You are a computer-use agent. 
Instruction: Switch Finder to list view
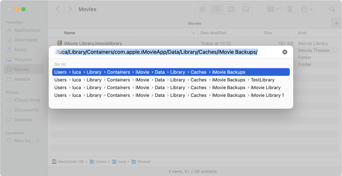click(x=216, y=9)
